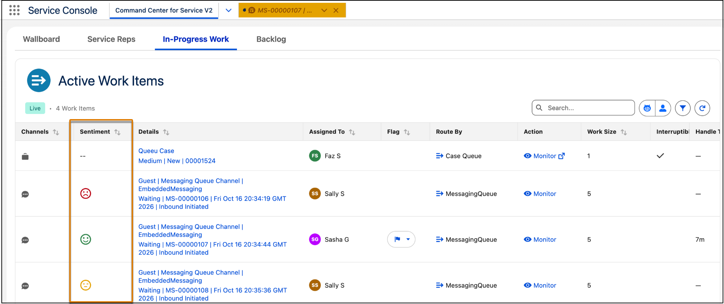Click the yellow neutral sentiment face for MS-00000108
724x304 pixels.
pyautogui.click(x=86, y=285)
